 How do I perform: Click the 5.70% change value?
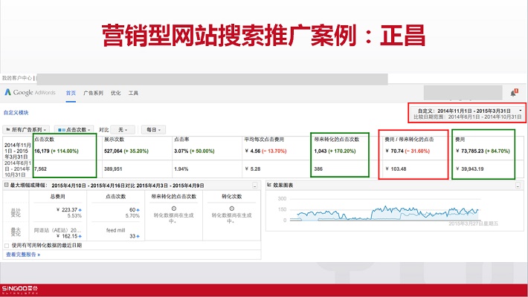click(x=132, y=216)
